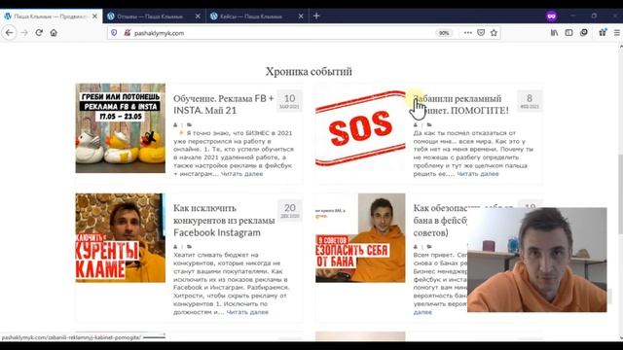Image resolution: width=623 pixels, height=350 pixels.
Task: Click the folder category icon under Забанили post
Action: [x=429, y=125]
